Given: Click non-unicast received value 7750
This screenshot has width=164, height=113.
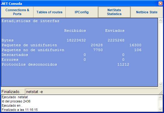Looking at the screenshot, I should click(98, 50).
